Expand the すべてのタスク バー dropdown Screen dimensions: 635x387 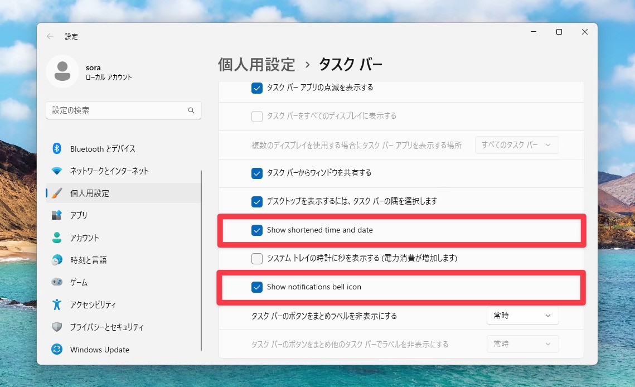pyautogui.click(x=516, y=144)
